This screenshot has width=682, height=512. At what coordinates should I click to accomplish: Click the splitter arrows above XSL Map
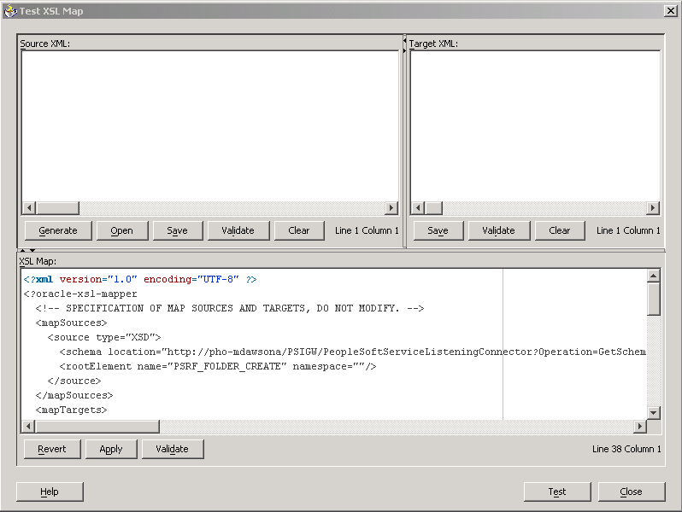[27, 251]
